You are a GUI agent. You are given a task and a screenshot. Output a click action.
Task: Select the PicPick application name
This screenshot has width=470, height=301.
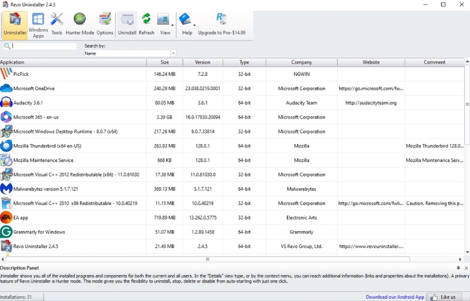pos(21,74)
